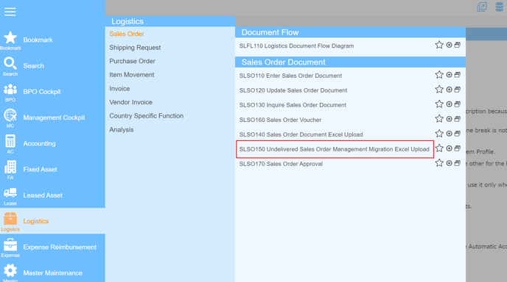Open the hamburger menu icon
The image size is (507, 282).
10,12
